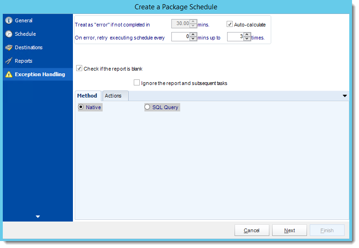Decrease the retry interval minutes
The image size is (359, 248).
click(193, 39)
